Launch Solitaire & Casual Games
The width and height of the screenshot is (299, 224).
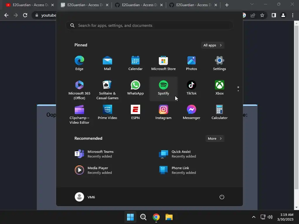pyautogui.click(x=107, y=90)
